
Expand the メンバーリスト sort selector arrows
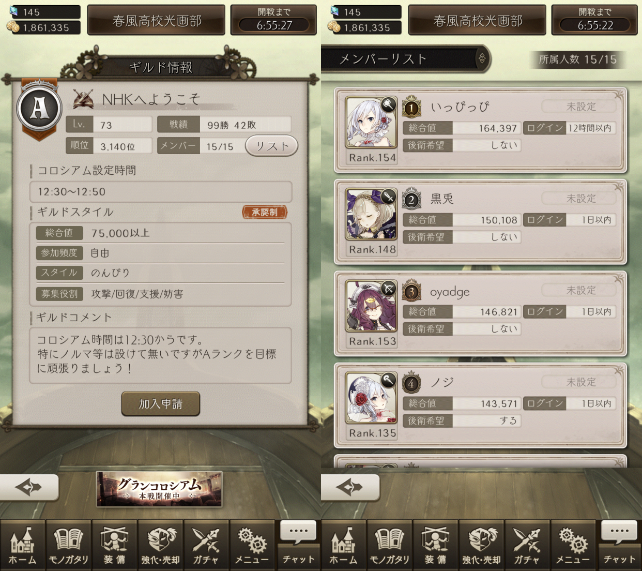[x=482, y=58]
